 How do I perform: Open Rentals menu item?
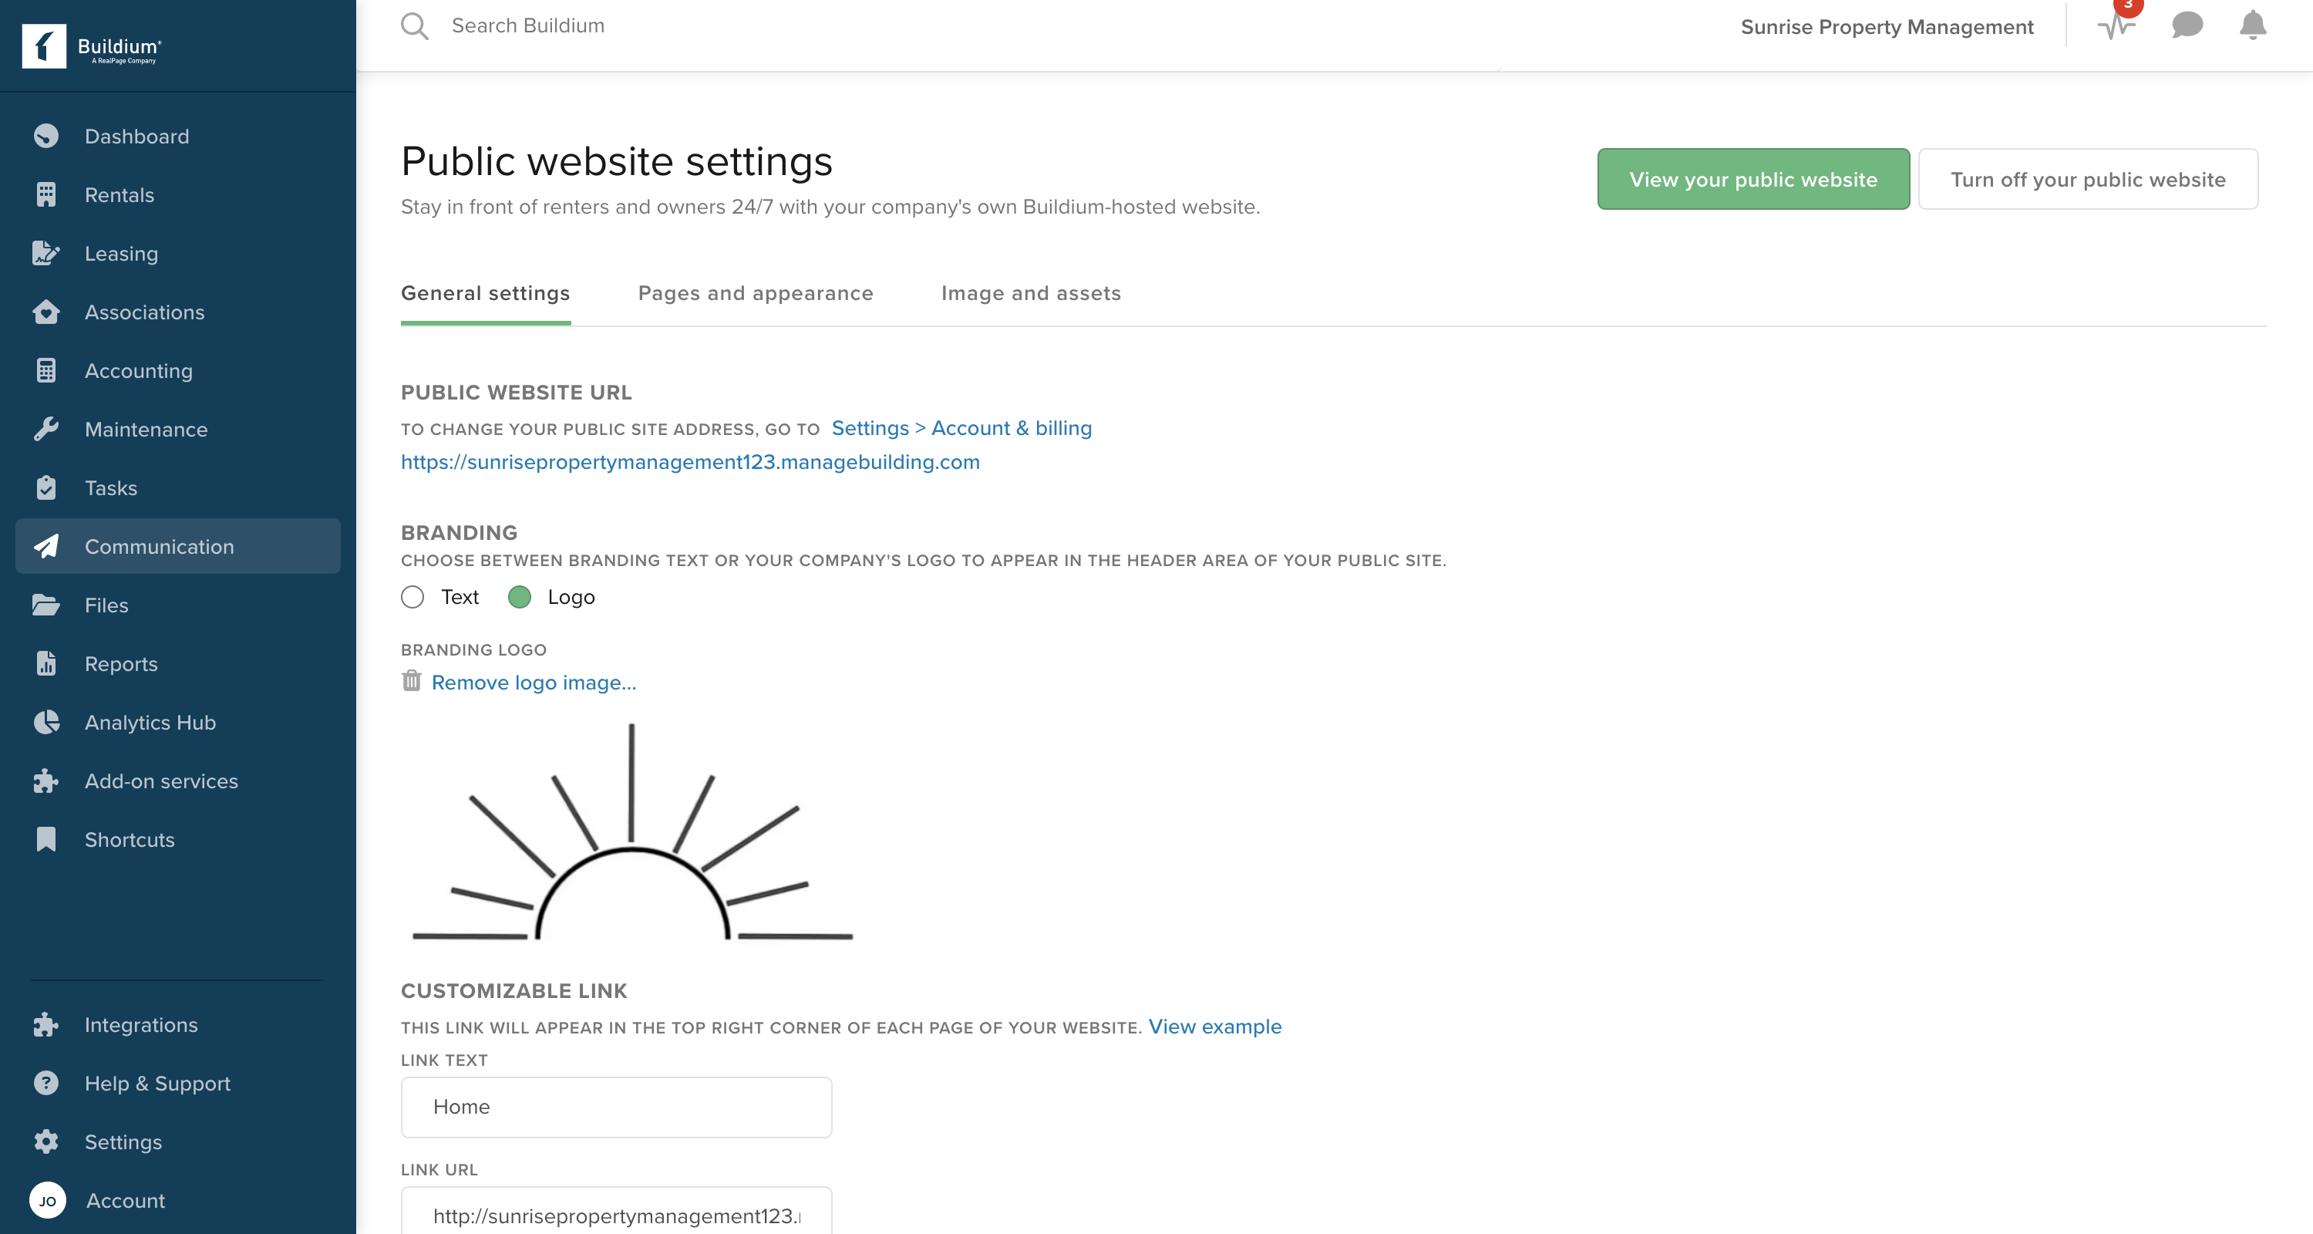[178, 194]
